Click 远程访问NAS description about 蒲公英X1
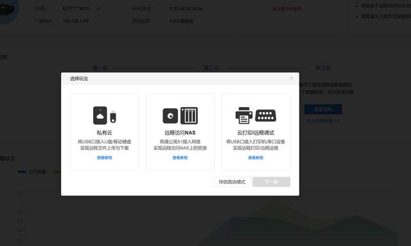This screenshot has height=246, width=411. pyautogui.click(x=180, y=145)
